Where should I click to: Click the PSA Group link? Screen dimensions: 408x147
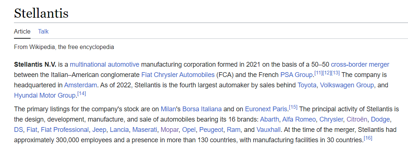[x=296, y=75]
